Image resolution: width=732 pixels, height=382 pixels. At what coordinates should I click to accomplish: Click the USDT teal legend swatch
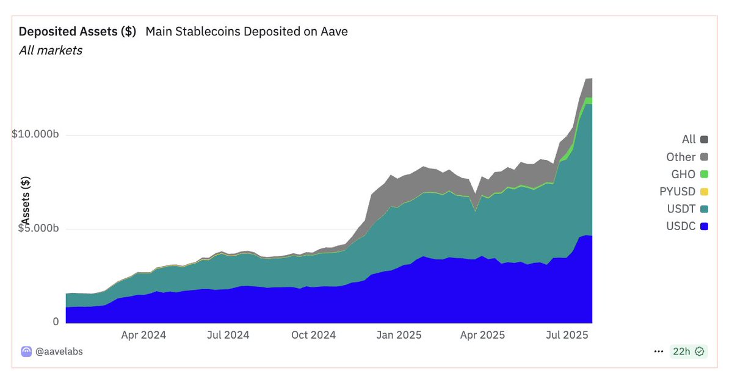point(704,209)
